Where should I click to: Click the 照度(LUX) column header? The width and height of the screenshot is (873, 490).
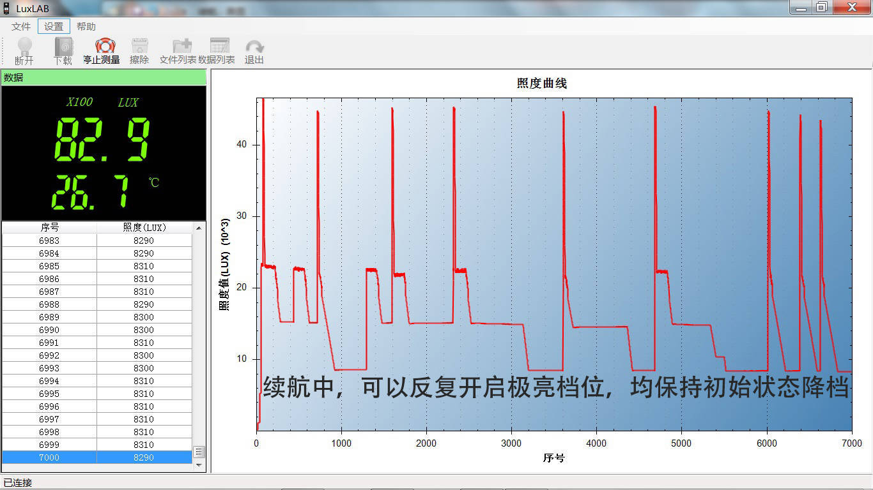(x=144, y=227)
